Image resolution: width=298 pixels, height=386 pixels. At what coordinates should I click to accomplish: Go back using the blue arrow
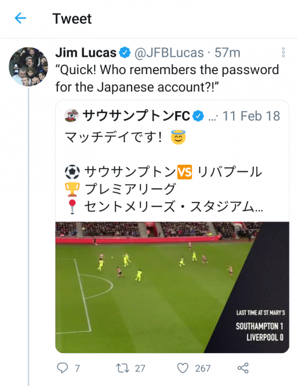(x=21, y=18)
